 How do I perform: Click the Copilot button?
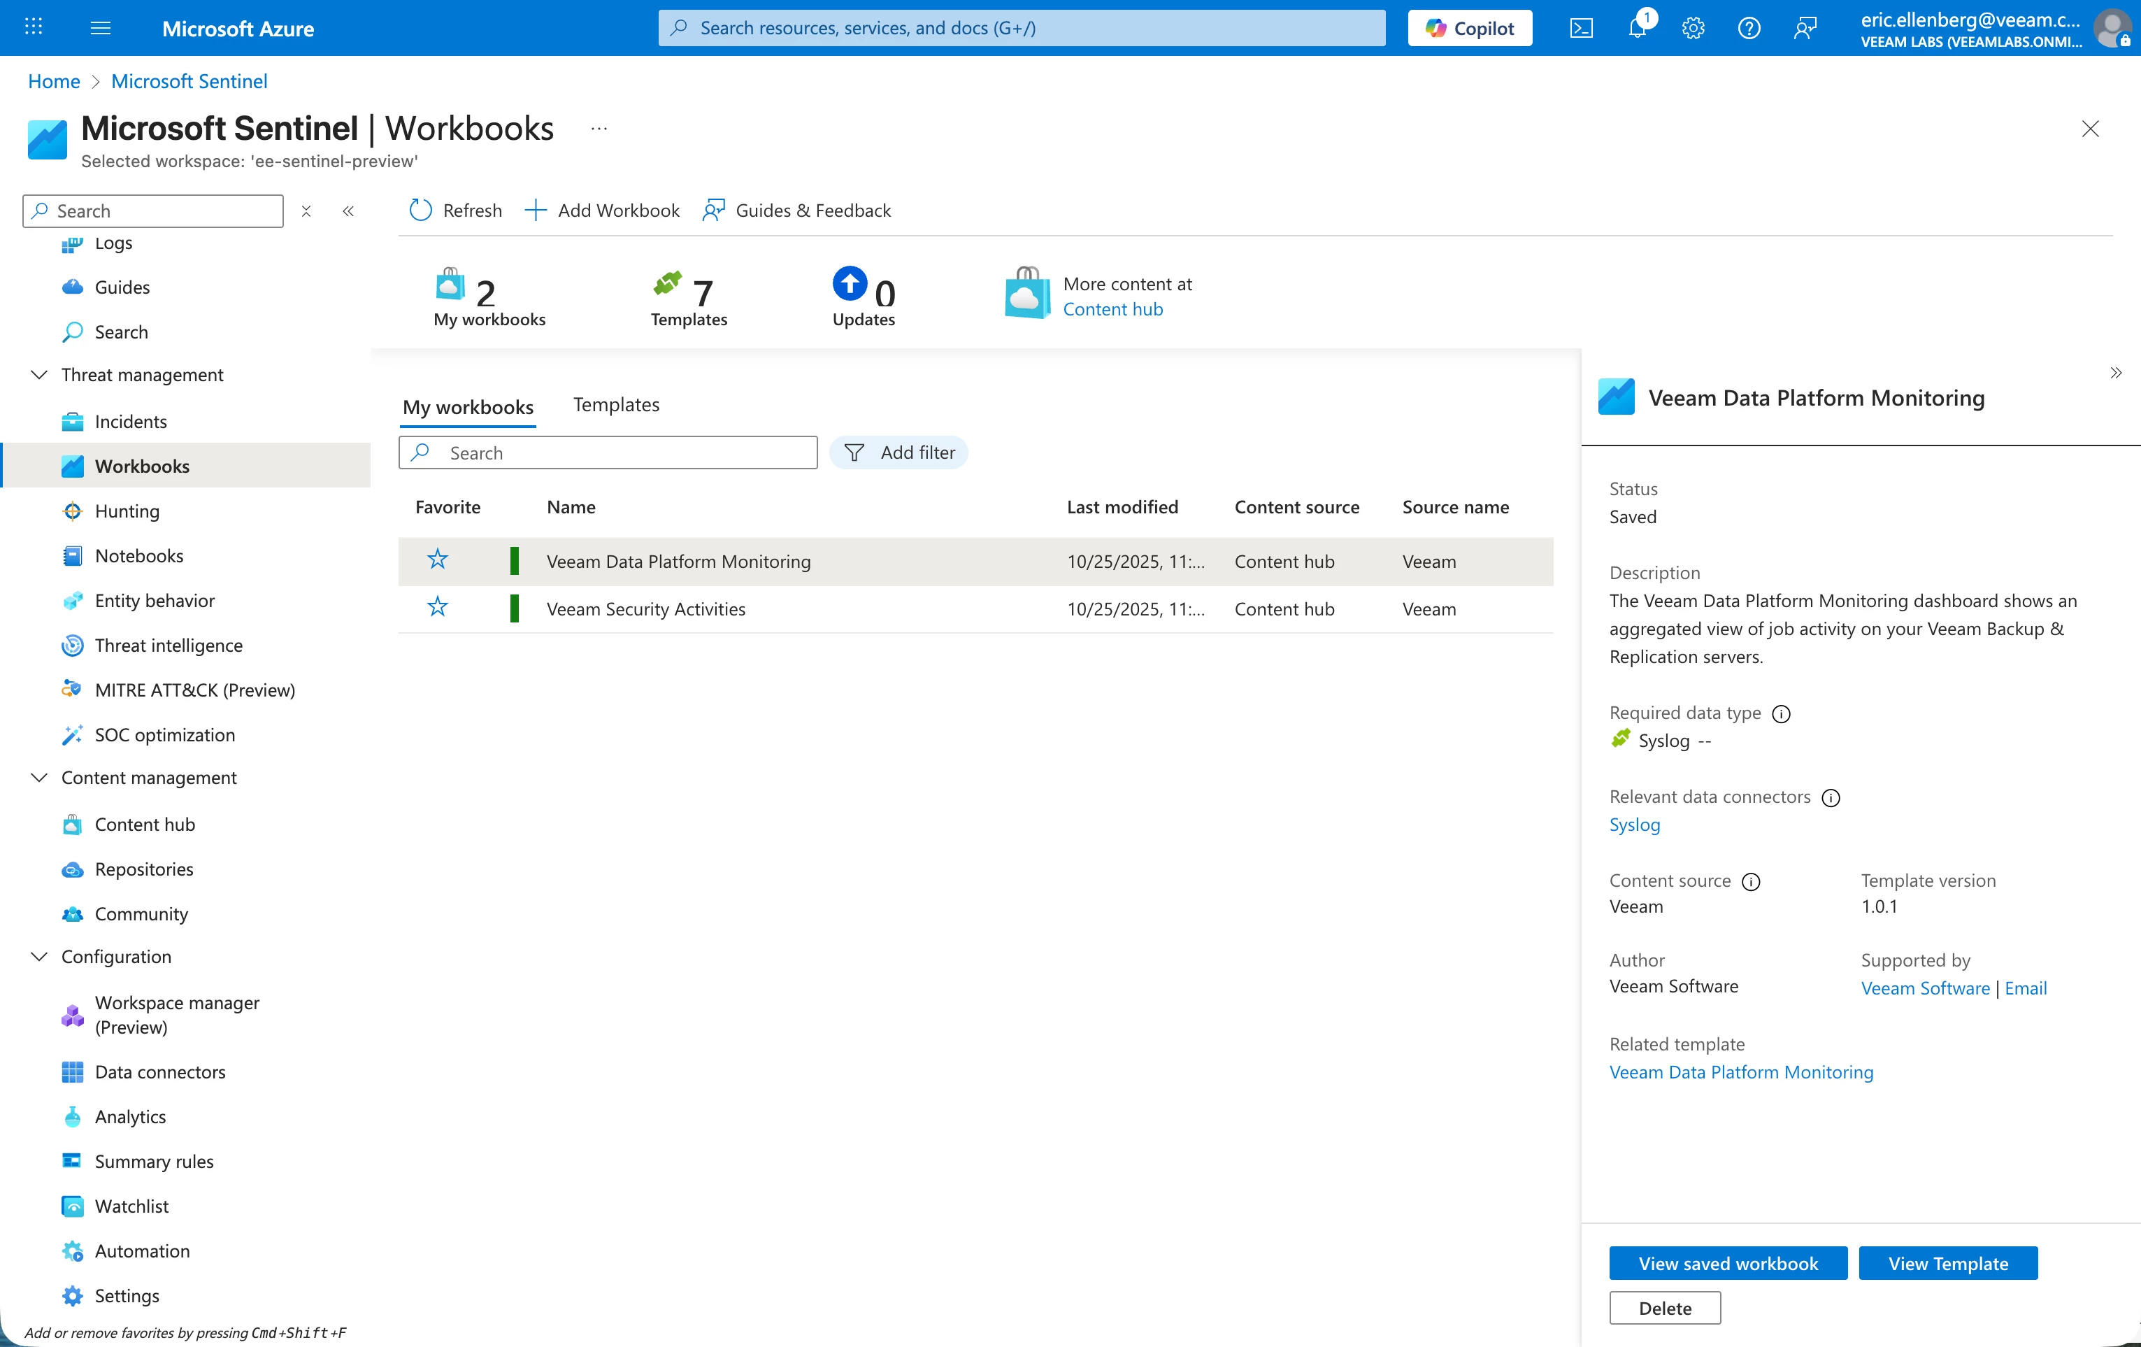tap(1470, 29)
